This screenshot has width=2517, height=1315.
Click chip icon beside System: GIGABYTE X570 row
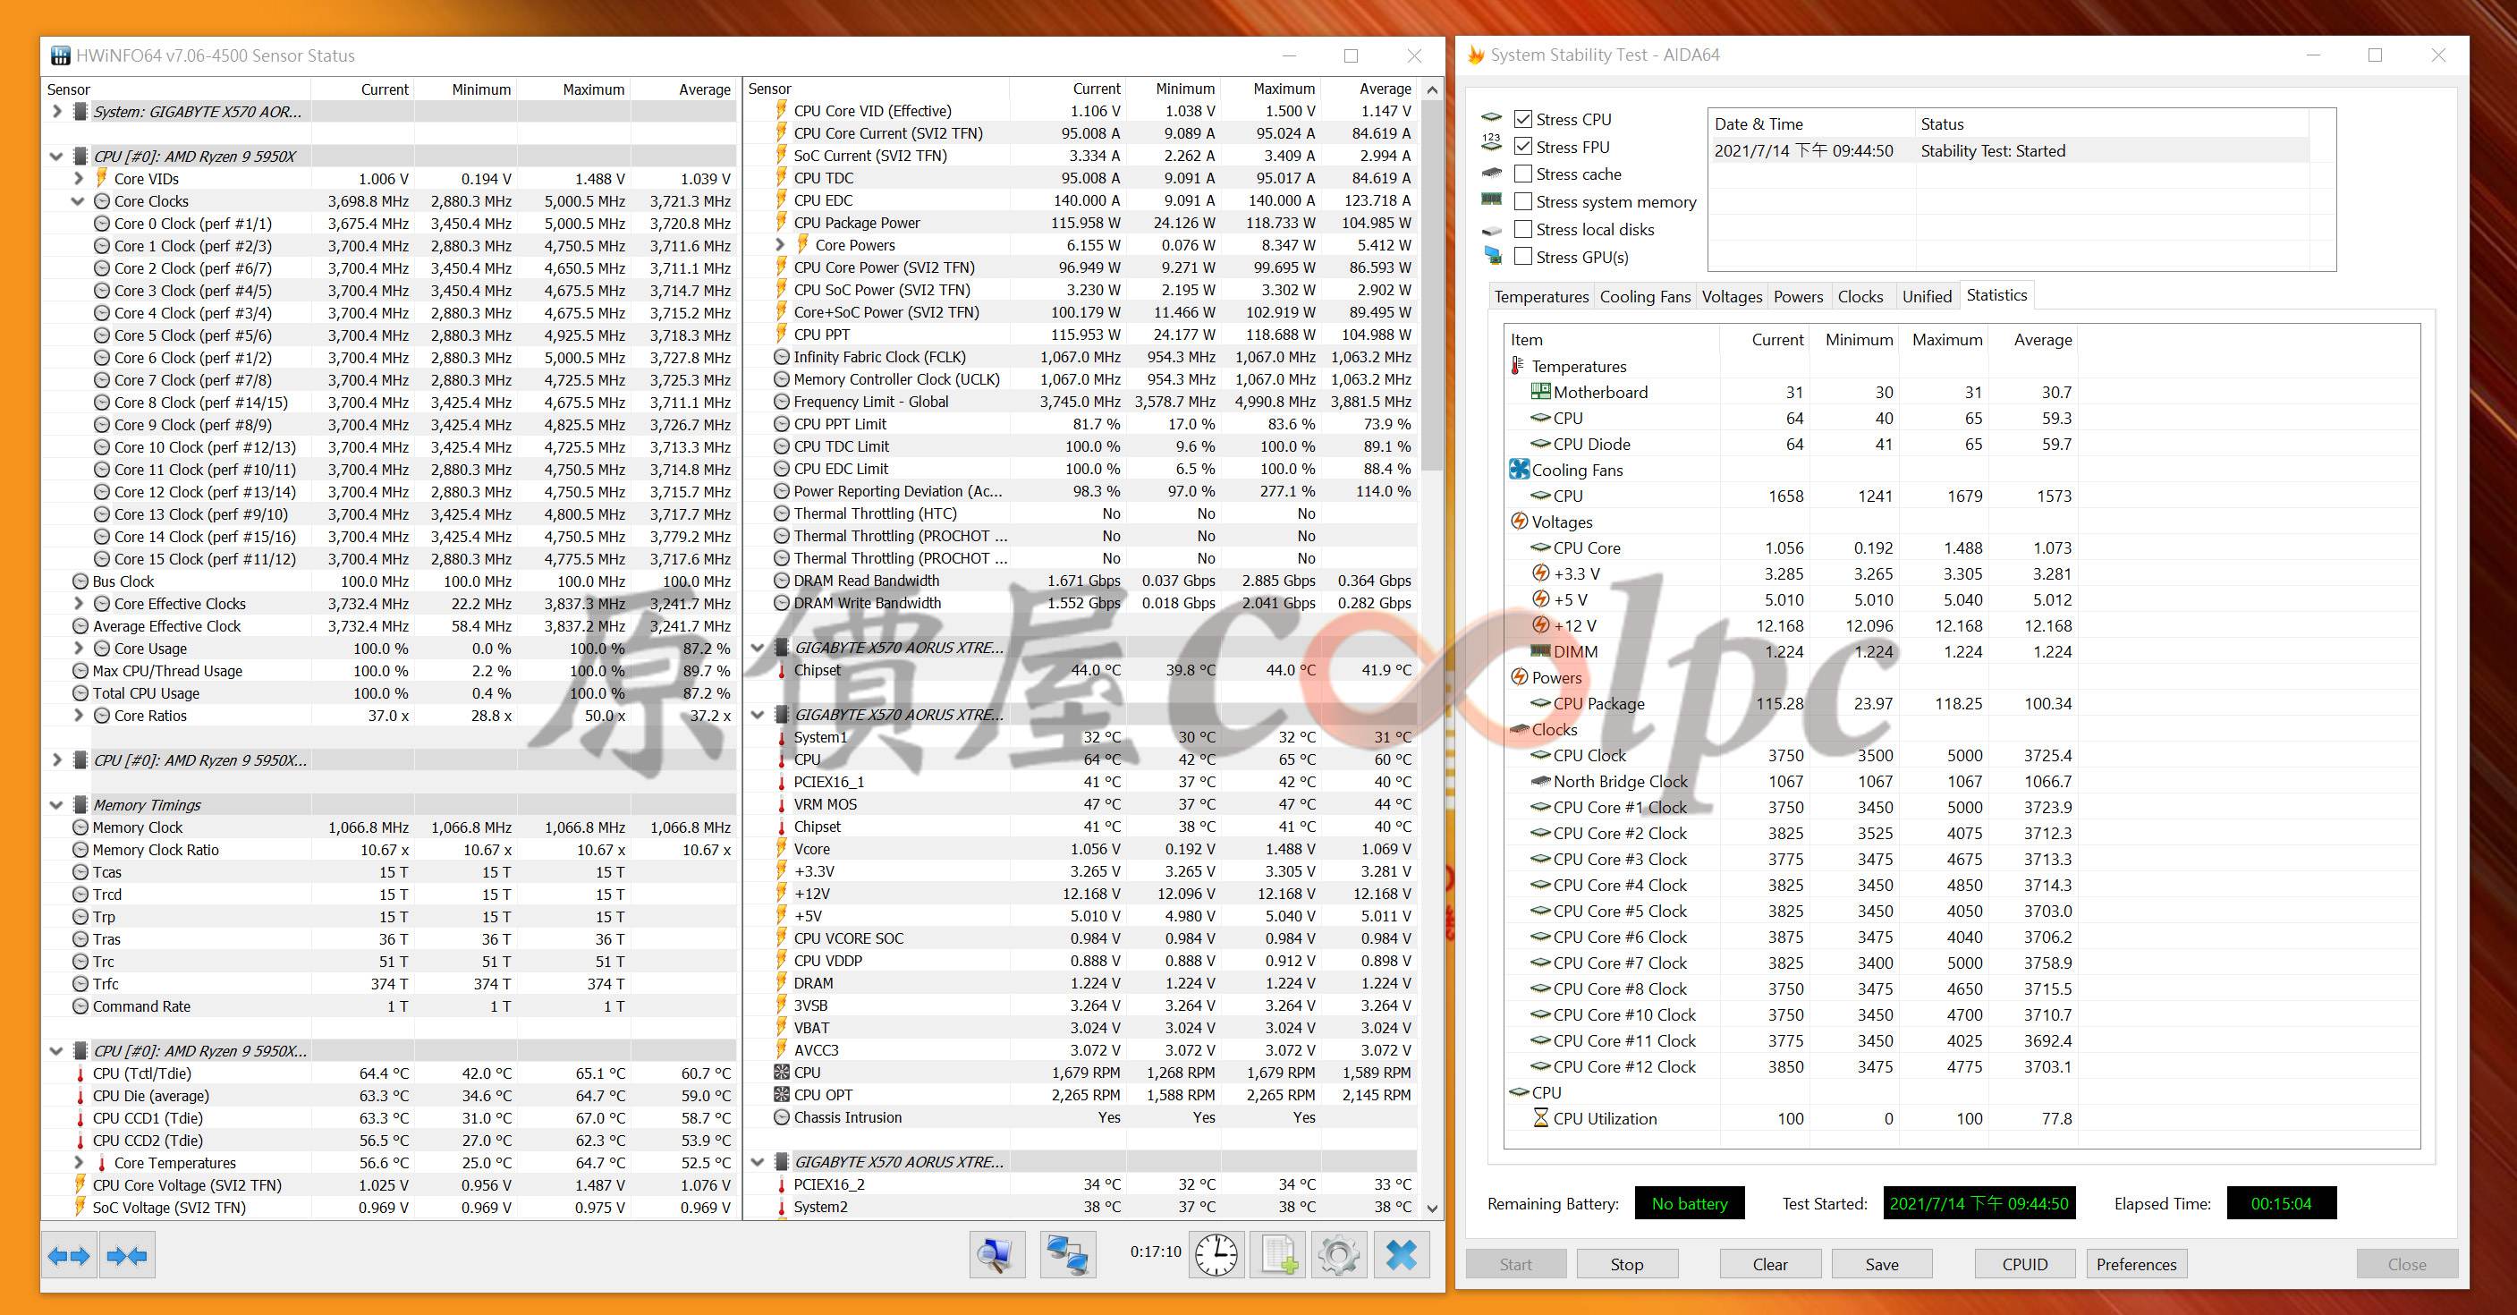click(x=81, y=112)
